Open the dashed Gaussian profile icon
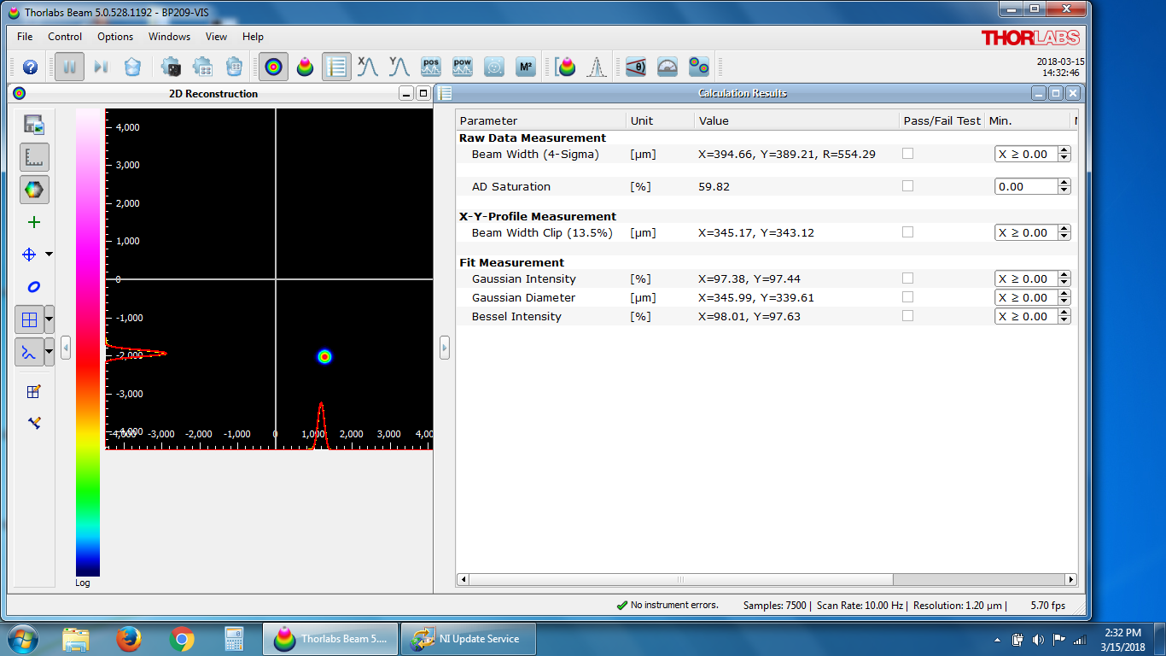1166x656 pixels. click(597, 67)
